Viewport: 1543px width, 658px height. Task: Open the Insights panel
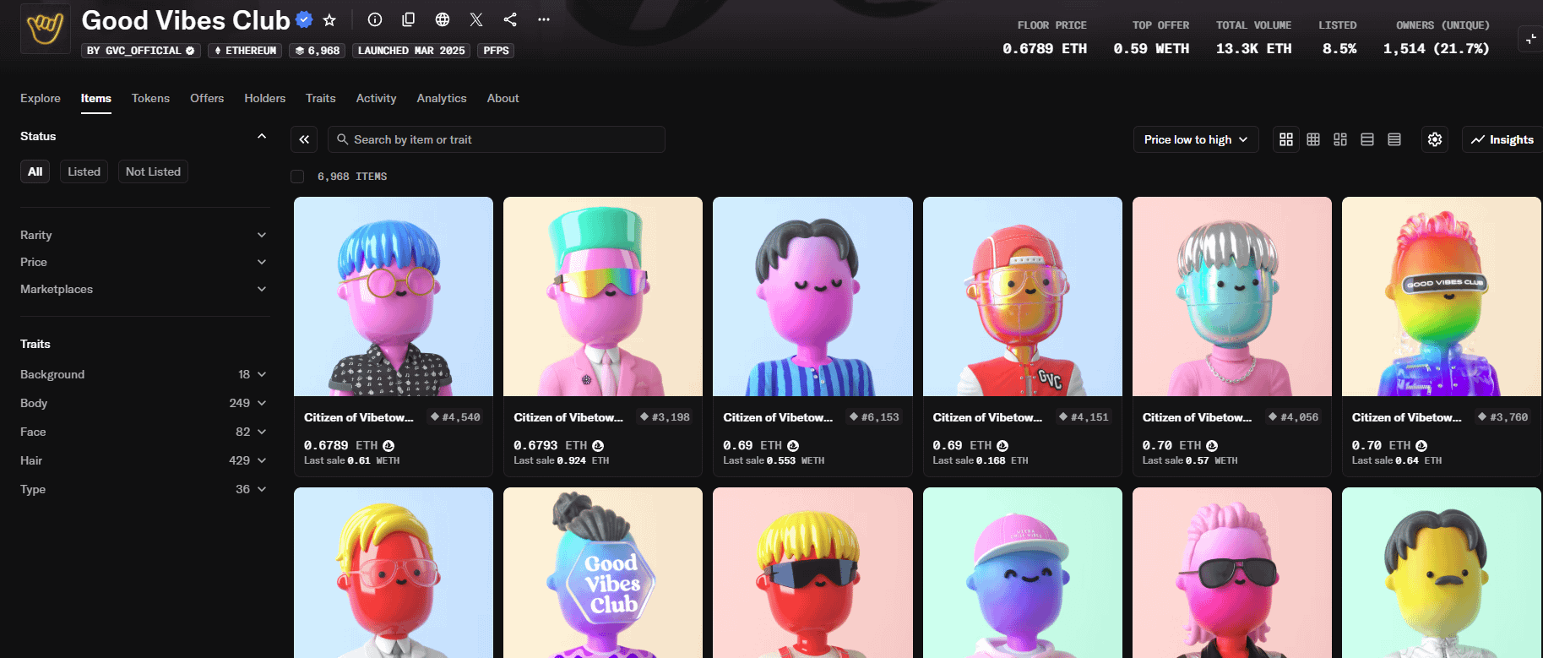click(x=1502, y=139)
